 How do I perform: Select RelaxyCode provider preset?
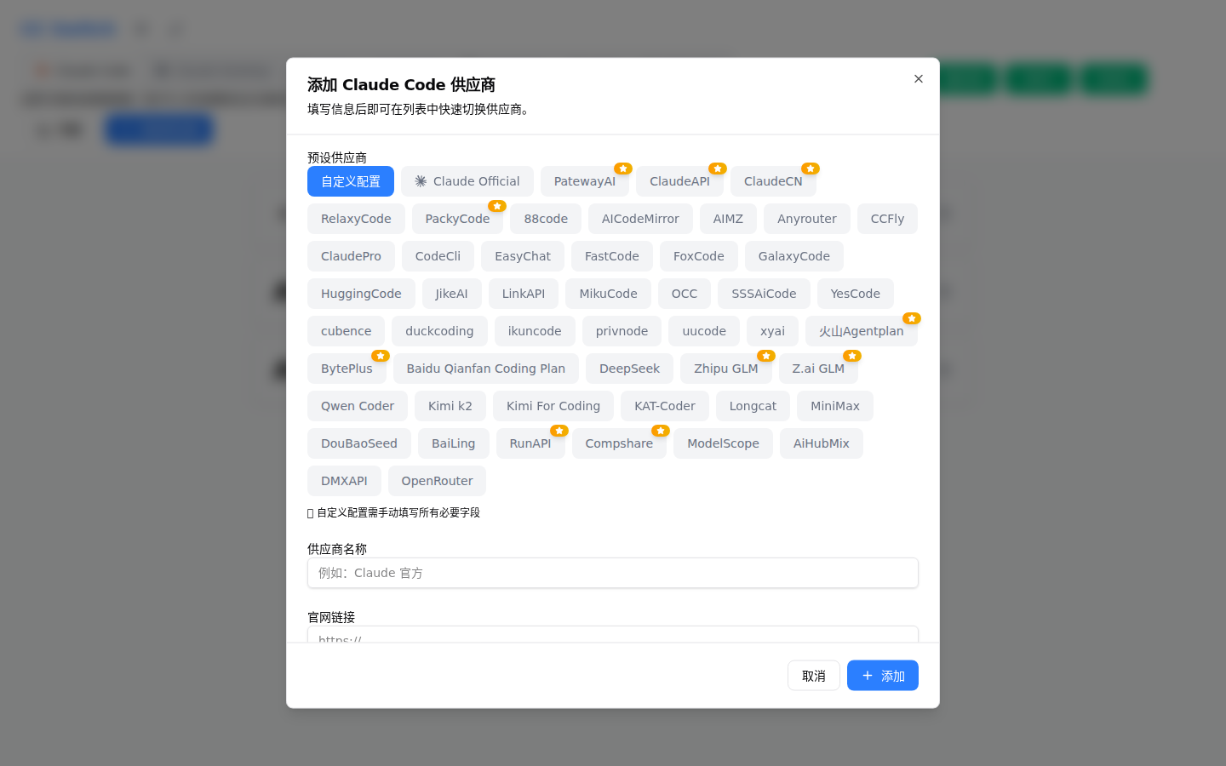tap(356, 219)
